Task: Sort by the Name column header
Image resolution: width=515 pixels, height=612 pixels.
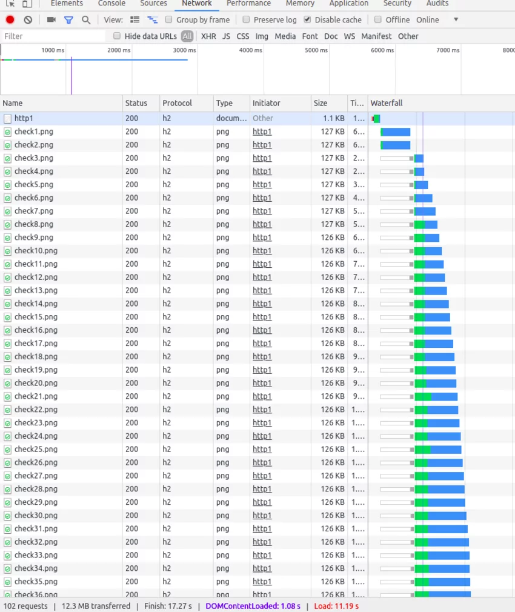Action: [61, 103]
